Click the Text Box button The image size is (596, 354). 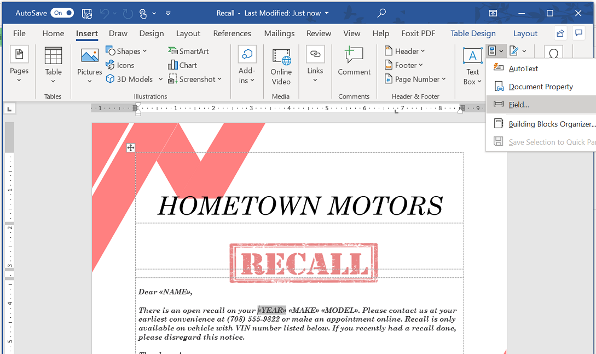pyautogui.click(x=472, y=65)
